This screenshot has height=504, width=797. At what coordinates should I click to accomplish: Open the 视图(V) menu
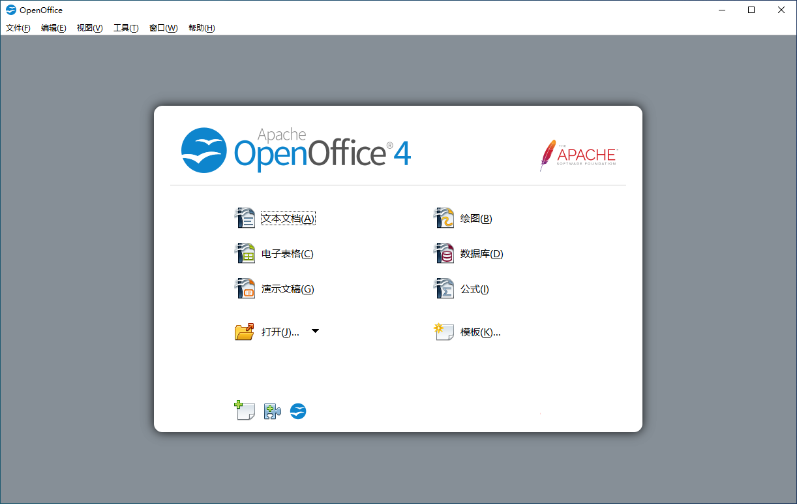(x=89, y=28)
